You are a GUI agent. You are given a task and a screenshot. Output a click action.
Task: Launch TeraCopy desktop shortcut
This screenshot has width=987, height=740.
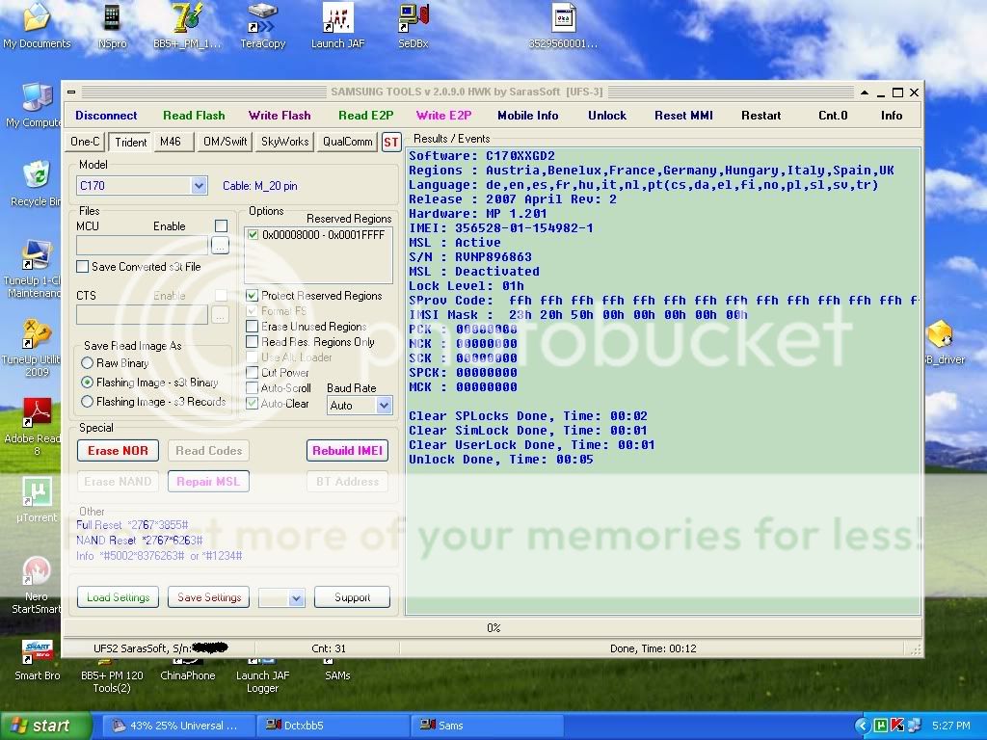tap(262, 25)
